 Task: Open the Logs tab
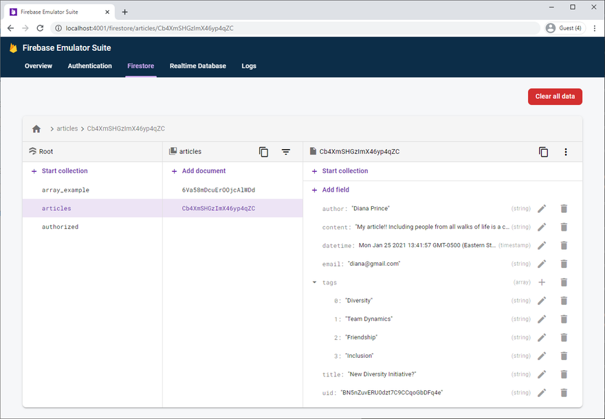(249, 66)
